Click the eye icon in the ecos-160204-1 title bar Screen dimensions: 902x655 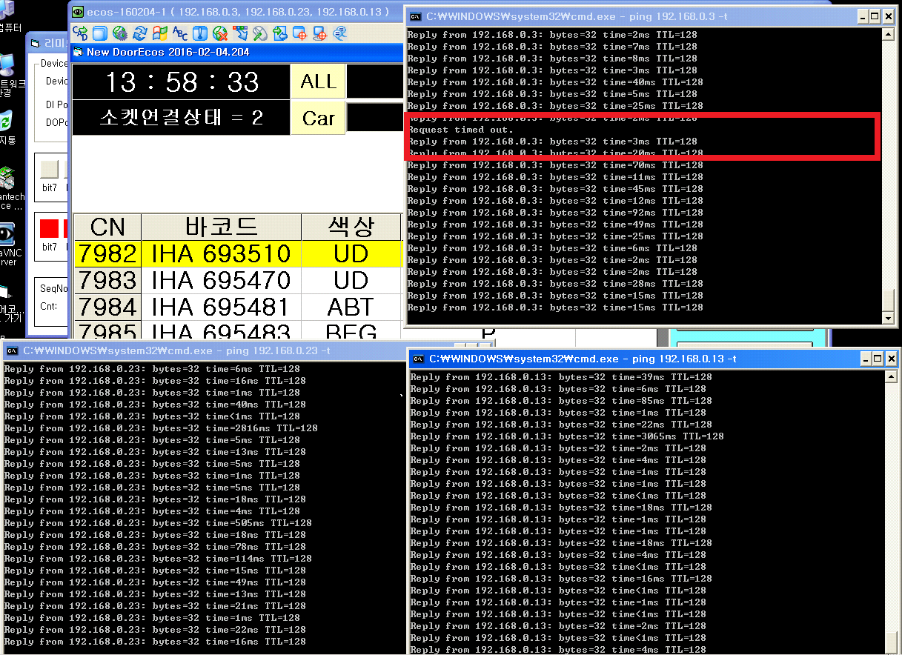pos(78,12)
